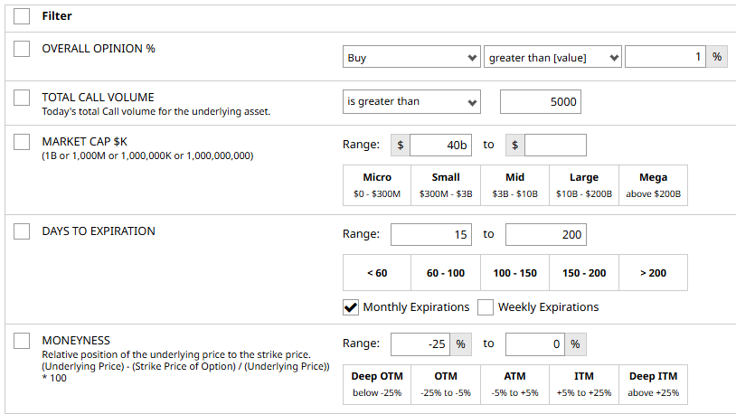
Task: Open the Buy opinion dropdown
Action: click(x=411, y=58)
